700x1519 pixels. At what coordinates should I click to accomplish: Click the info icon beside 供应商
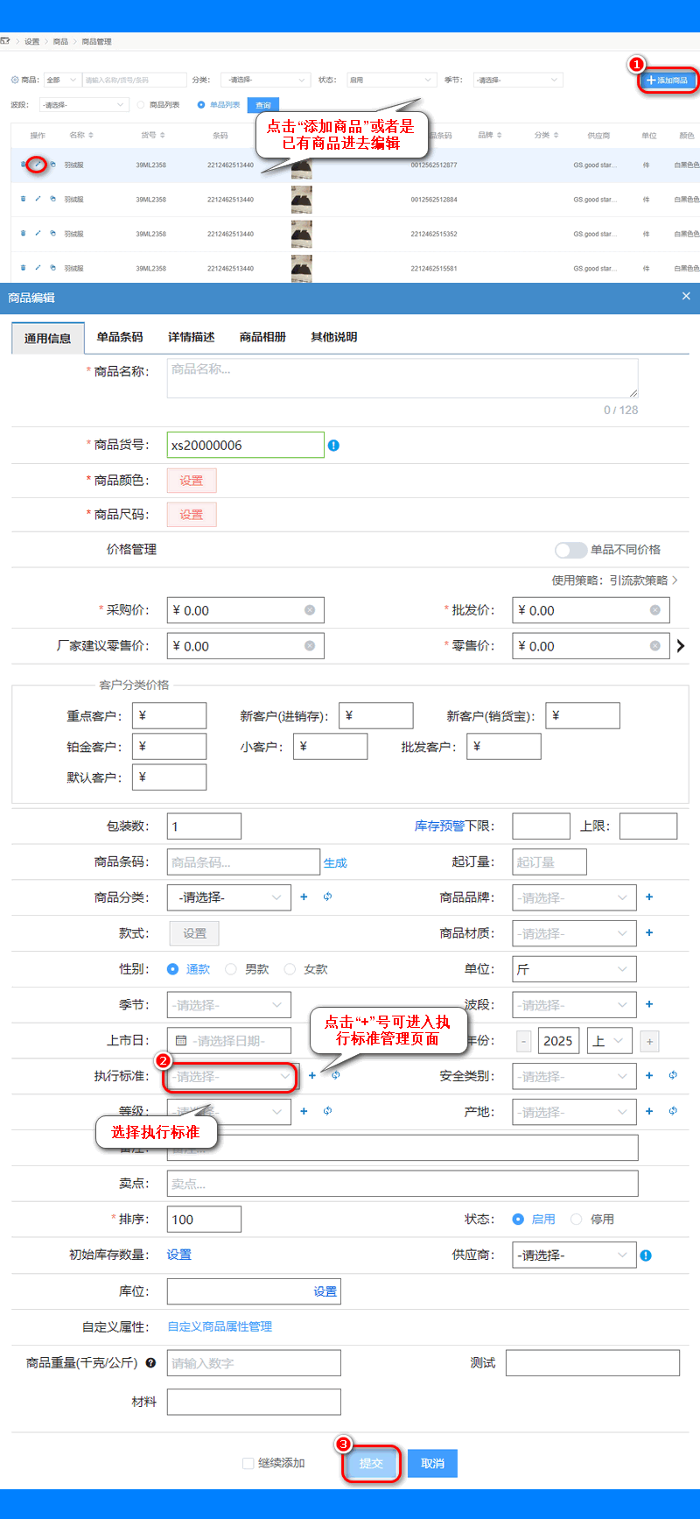pyautogui.click(x=646, y=1255)
